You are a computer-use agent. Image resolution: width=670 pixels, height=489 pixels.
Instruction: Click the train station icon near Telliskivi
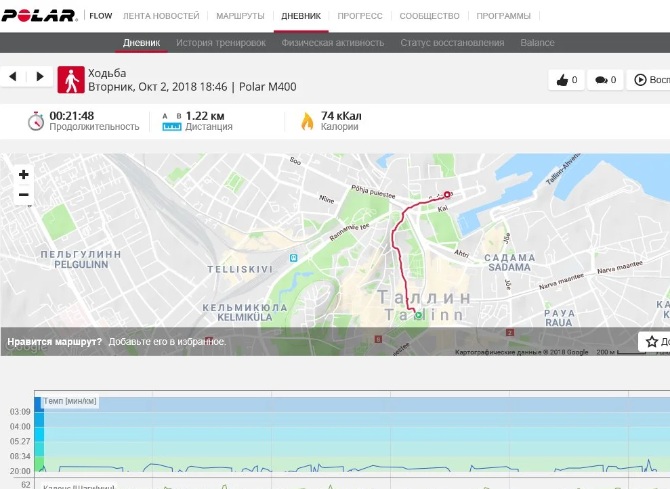click(293, 258)
